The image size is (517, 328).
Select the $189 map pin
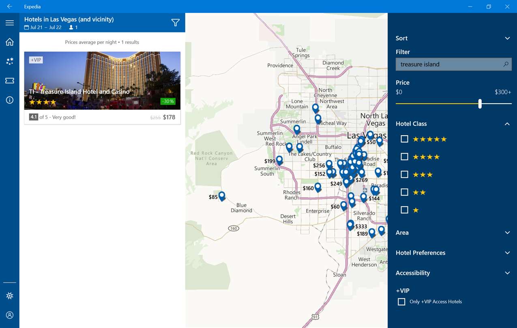coord(372,233)
